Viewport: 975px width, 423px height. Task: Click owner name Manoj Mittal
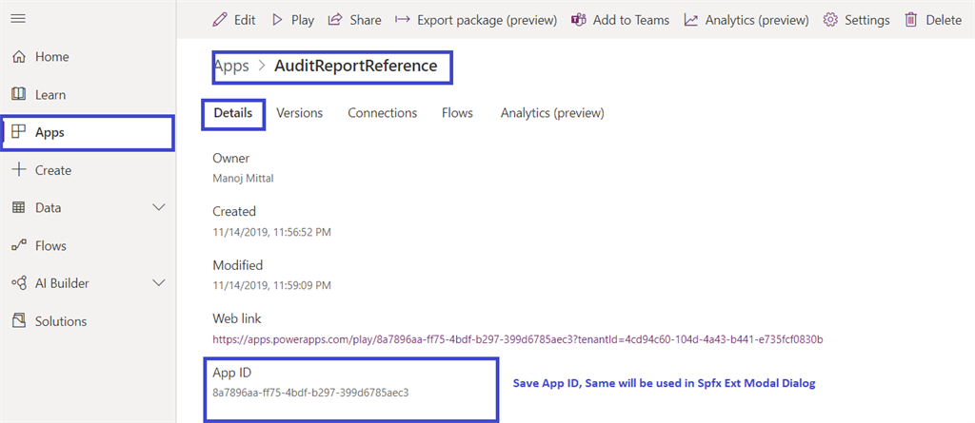tap(243, 179)
